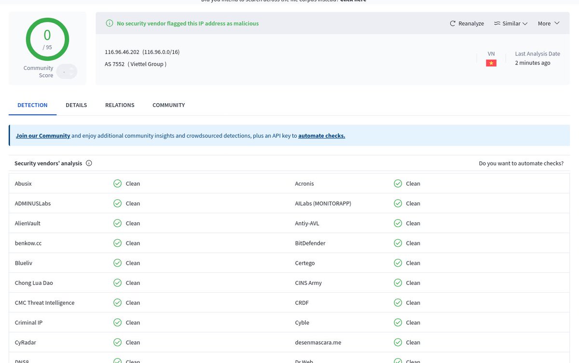Click the AS 7552 text
579x363 pixels.
click(115, 64)
